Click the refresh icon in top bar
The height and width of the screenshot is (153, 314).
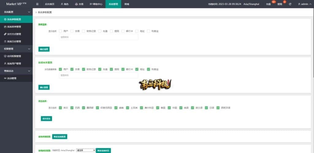click(x=290, y=4)
